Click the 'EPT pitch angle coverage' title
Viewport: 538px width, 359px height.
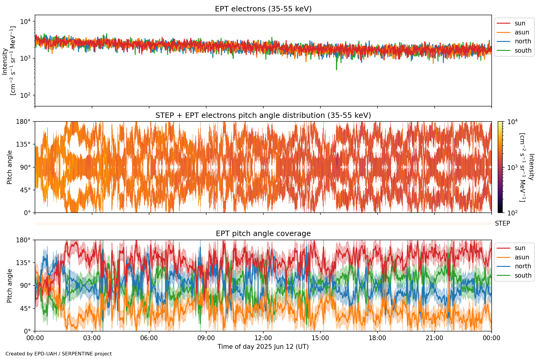coord(263,234)
